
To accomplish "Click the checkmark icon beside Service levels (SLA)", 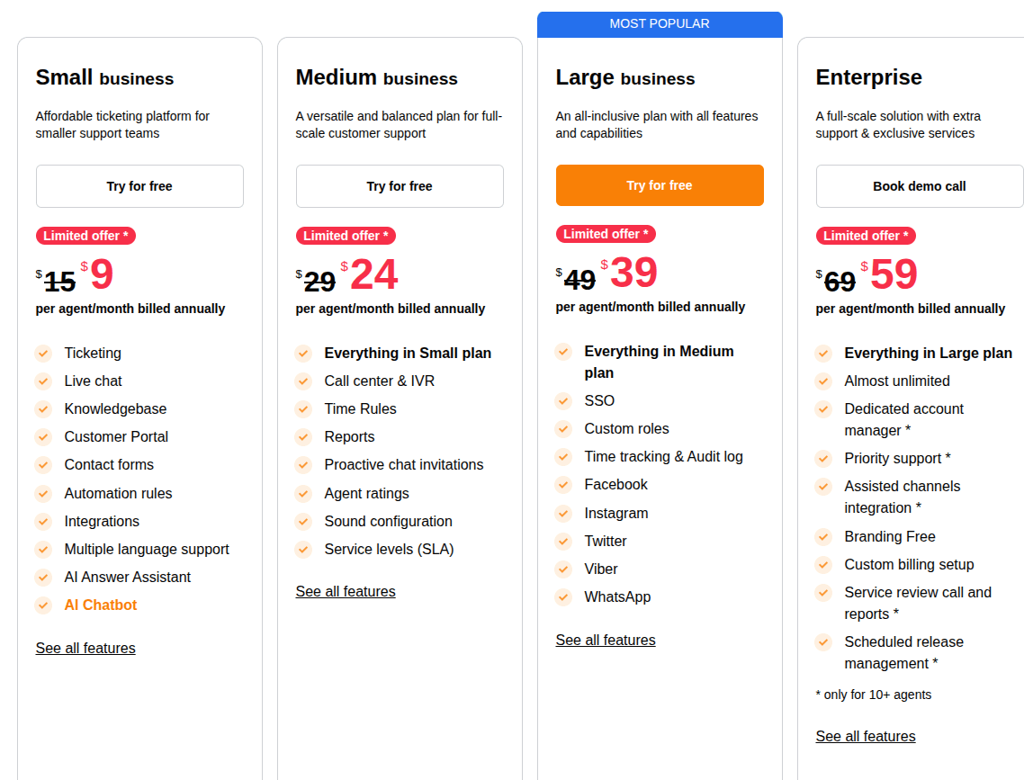I will (x=303, y=550).
